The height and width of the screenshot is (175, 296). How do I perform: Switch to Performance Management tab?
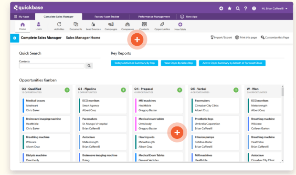pos(154,17)
